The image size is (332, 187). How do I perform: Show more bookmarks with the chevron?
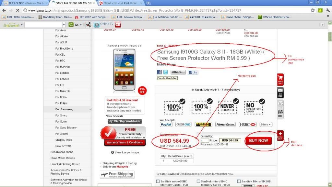pyautogui.click(x=328, y=16)
